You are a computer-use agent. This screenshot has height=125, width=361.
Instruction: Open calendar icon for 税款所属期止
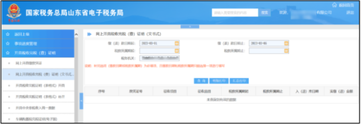coord(286,51)
